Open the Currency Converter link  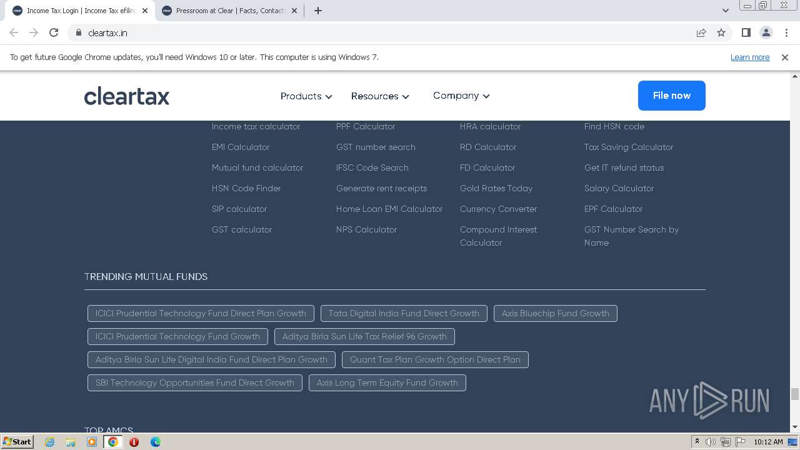(x=498, y=209)
